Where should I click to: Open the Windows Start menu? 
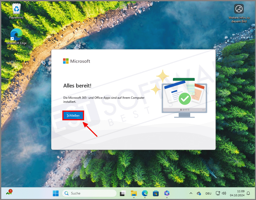[x=56, y=193]
